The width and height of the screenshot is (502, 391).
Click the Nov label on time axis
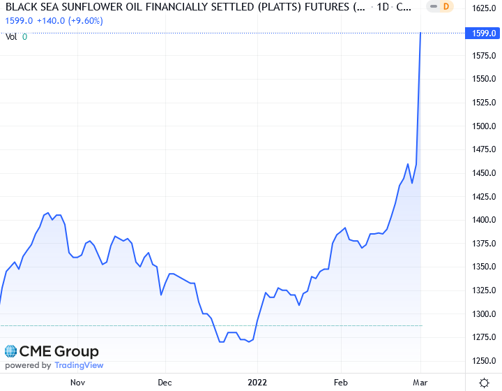(78, 382)
